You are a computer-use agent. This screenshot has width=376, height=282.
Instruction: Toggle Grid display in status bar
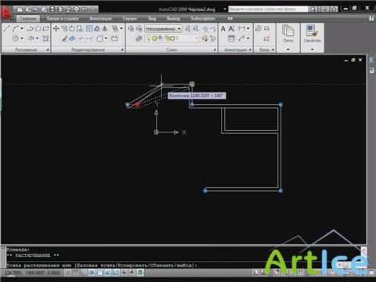(x=75, y=273)
